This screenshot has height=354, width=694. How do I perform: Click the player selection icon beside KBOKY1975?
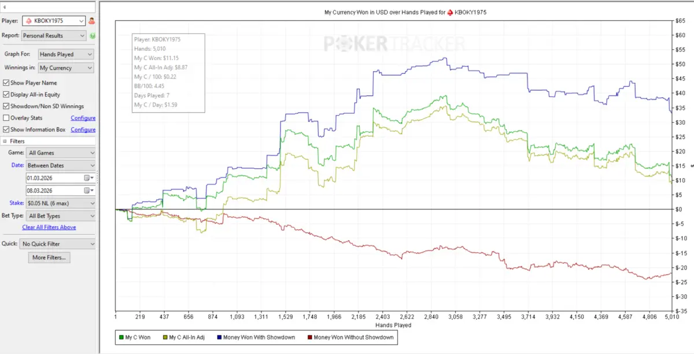(x=91, y=21)
